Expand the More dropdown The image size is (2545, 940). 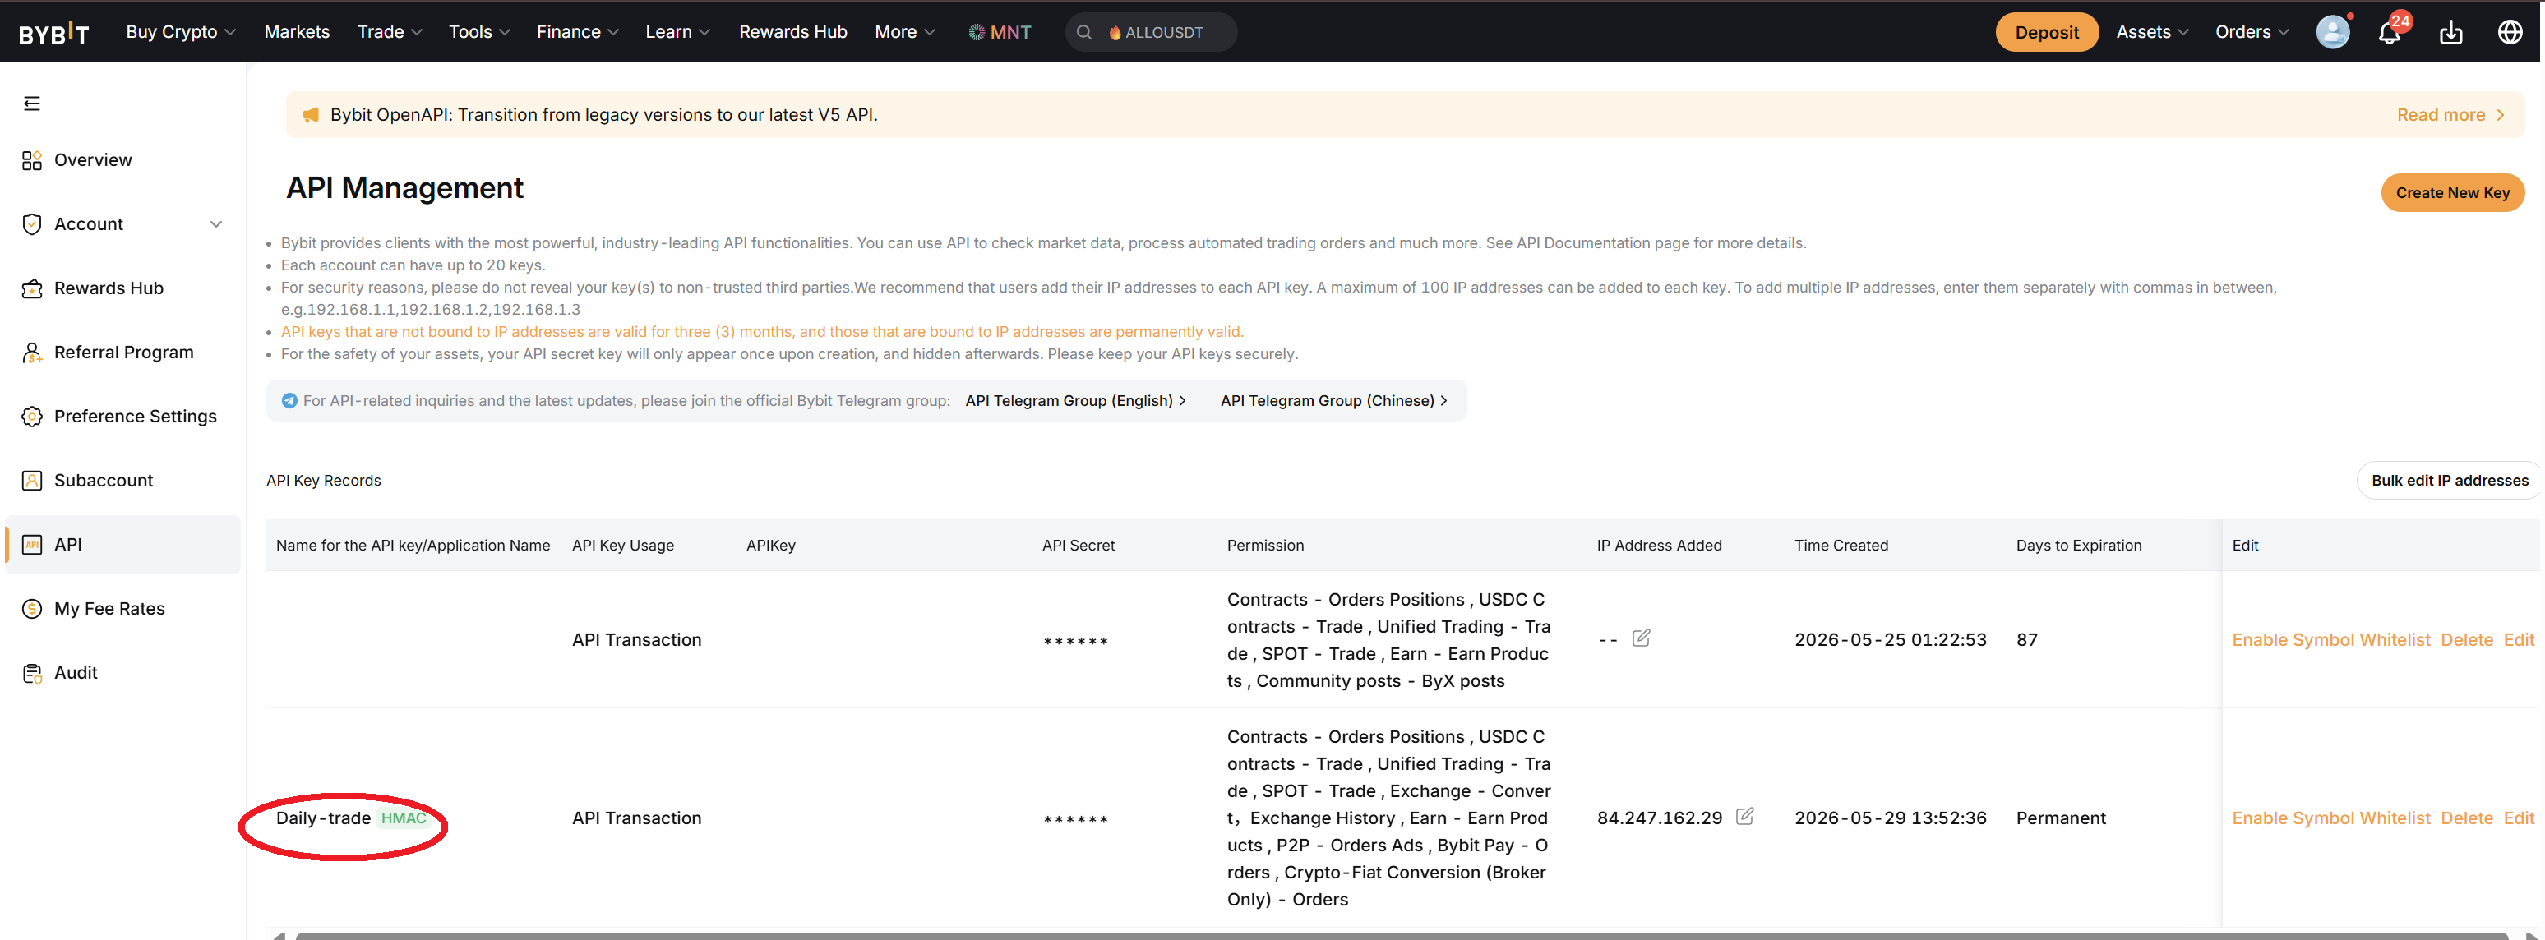[x=905, y=33]
